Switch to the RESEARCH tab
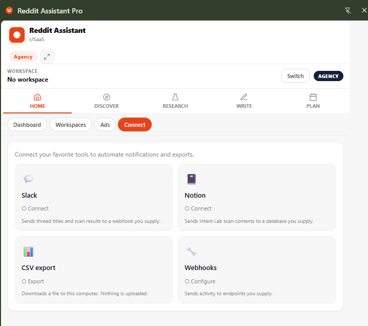Image resolution: width=368 pixels, height=326 pixels. 175,101
